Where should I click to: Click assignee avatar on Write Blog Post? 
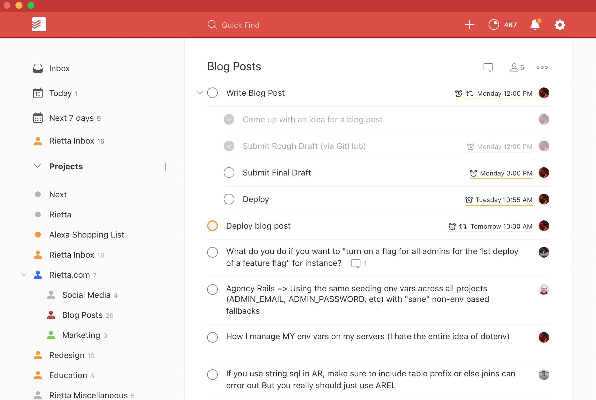[544, 93]
